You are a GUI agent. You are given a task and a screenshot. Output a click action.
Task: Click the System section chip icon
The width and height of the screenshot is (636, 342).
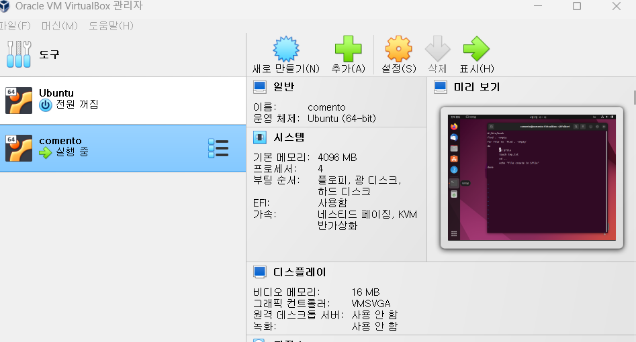pos(260,137)
